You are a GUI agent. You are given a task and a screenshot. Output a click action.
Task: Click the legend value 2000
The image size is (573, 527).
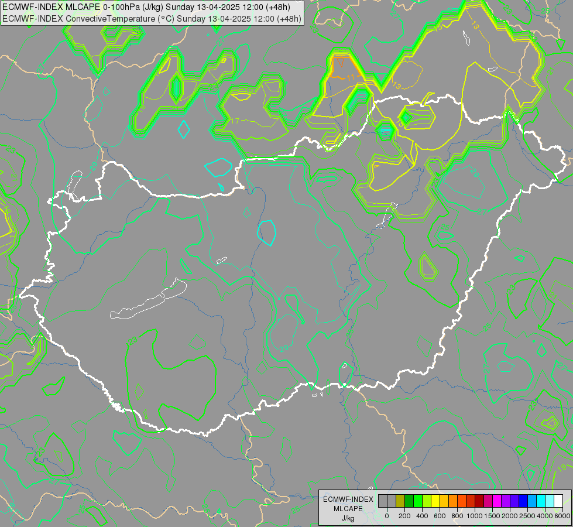[510, 516]
